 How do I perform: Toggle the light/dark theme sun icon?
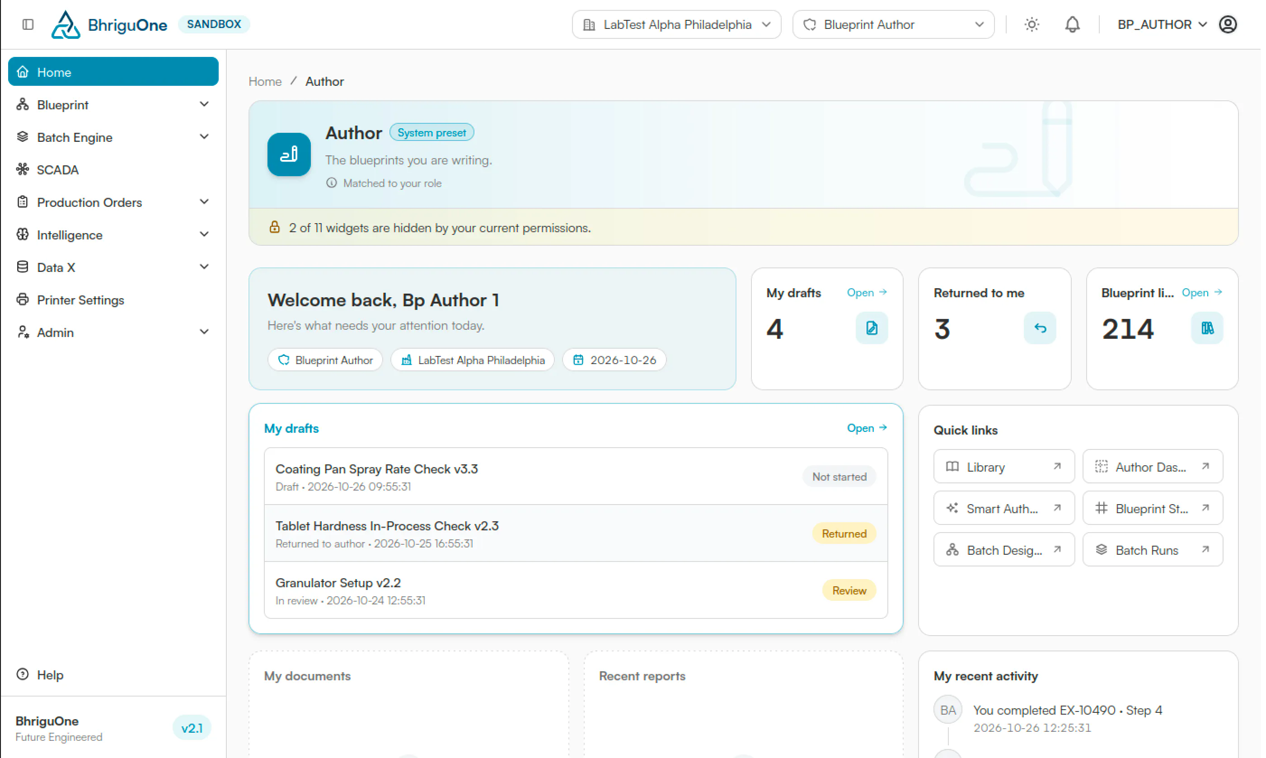[x=1032, y=24]
